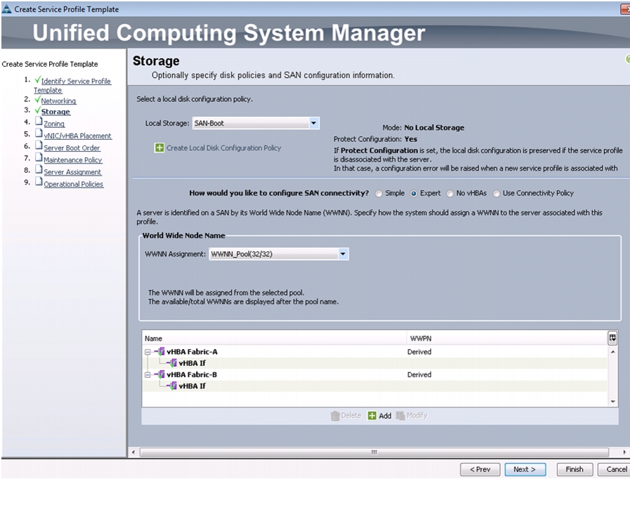The height and width of the screenshot is (505, 630).
Task: Open the Operational Policies step
Action: (74, 184)
